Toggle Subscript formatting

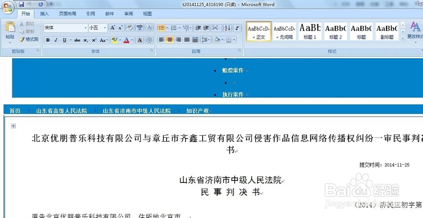point(85,40)
